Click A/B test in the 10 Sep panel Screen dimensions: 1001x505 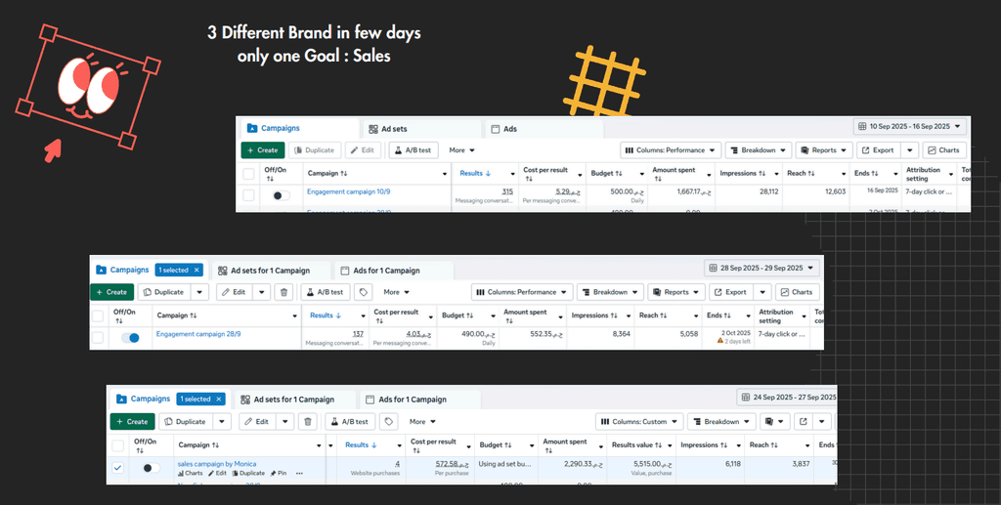(413, 150)
